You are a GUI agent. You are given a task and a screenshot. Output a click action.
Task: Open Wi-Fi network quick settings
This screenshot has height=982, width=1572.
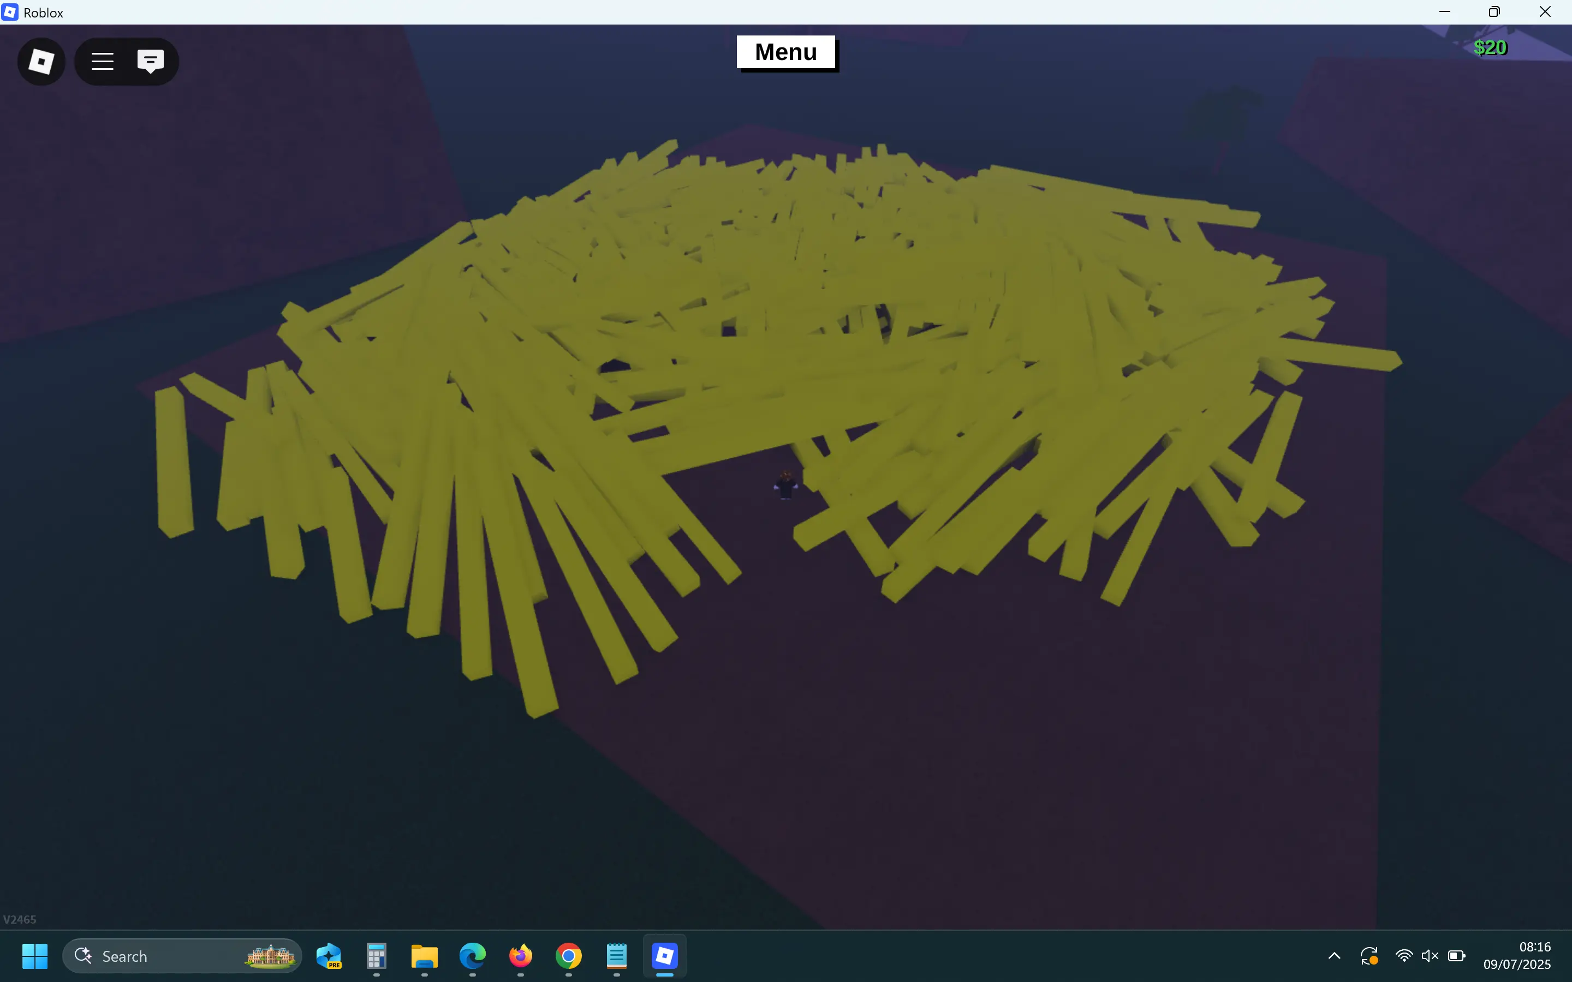tap(1403, 956)
